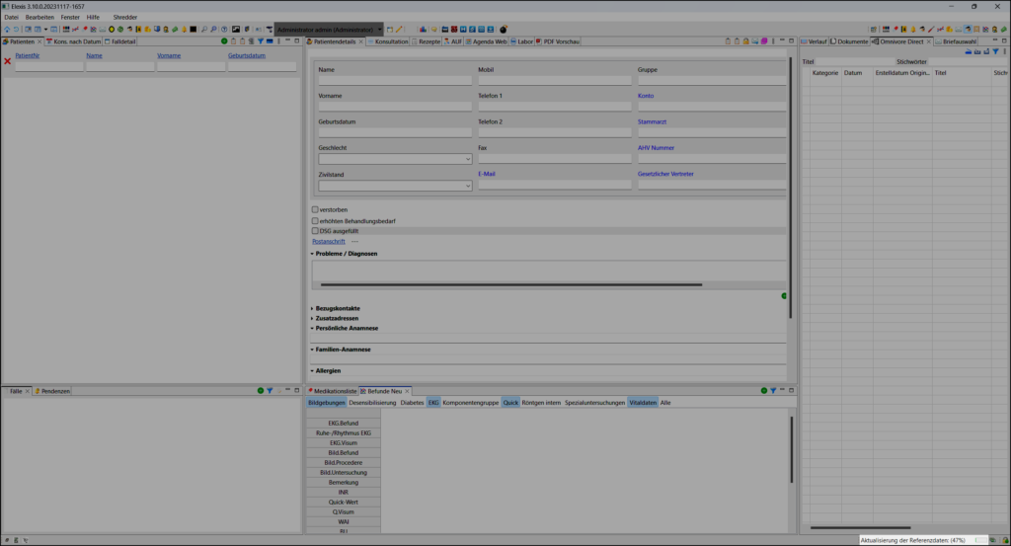Click the home icon in main toolbar
Viewport: 1011px width, 546px height.
coord(7,29)
